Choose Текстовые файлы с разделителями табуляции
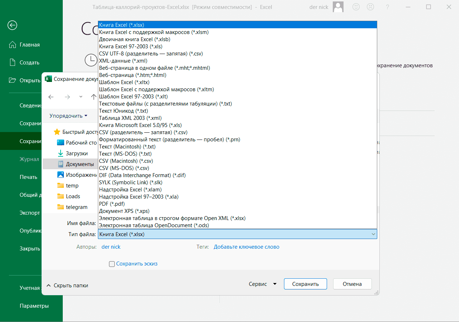The image size is (459, 322). [x=237, y=104]
